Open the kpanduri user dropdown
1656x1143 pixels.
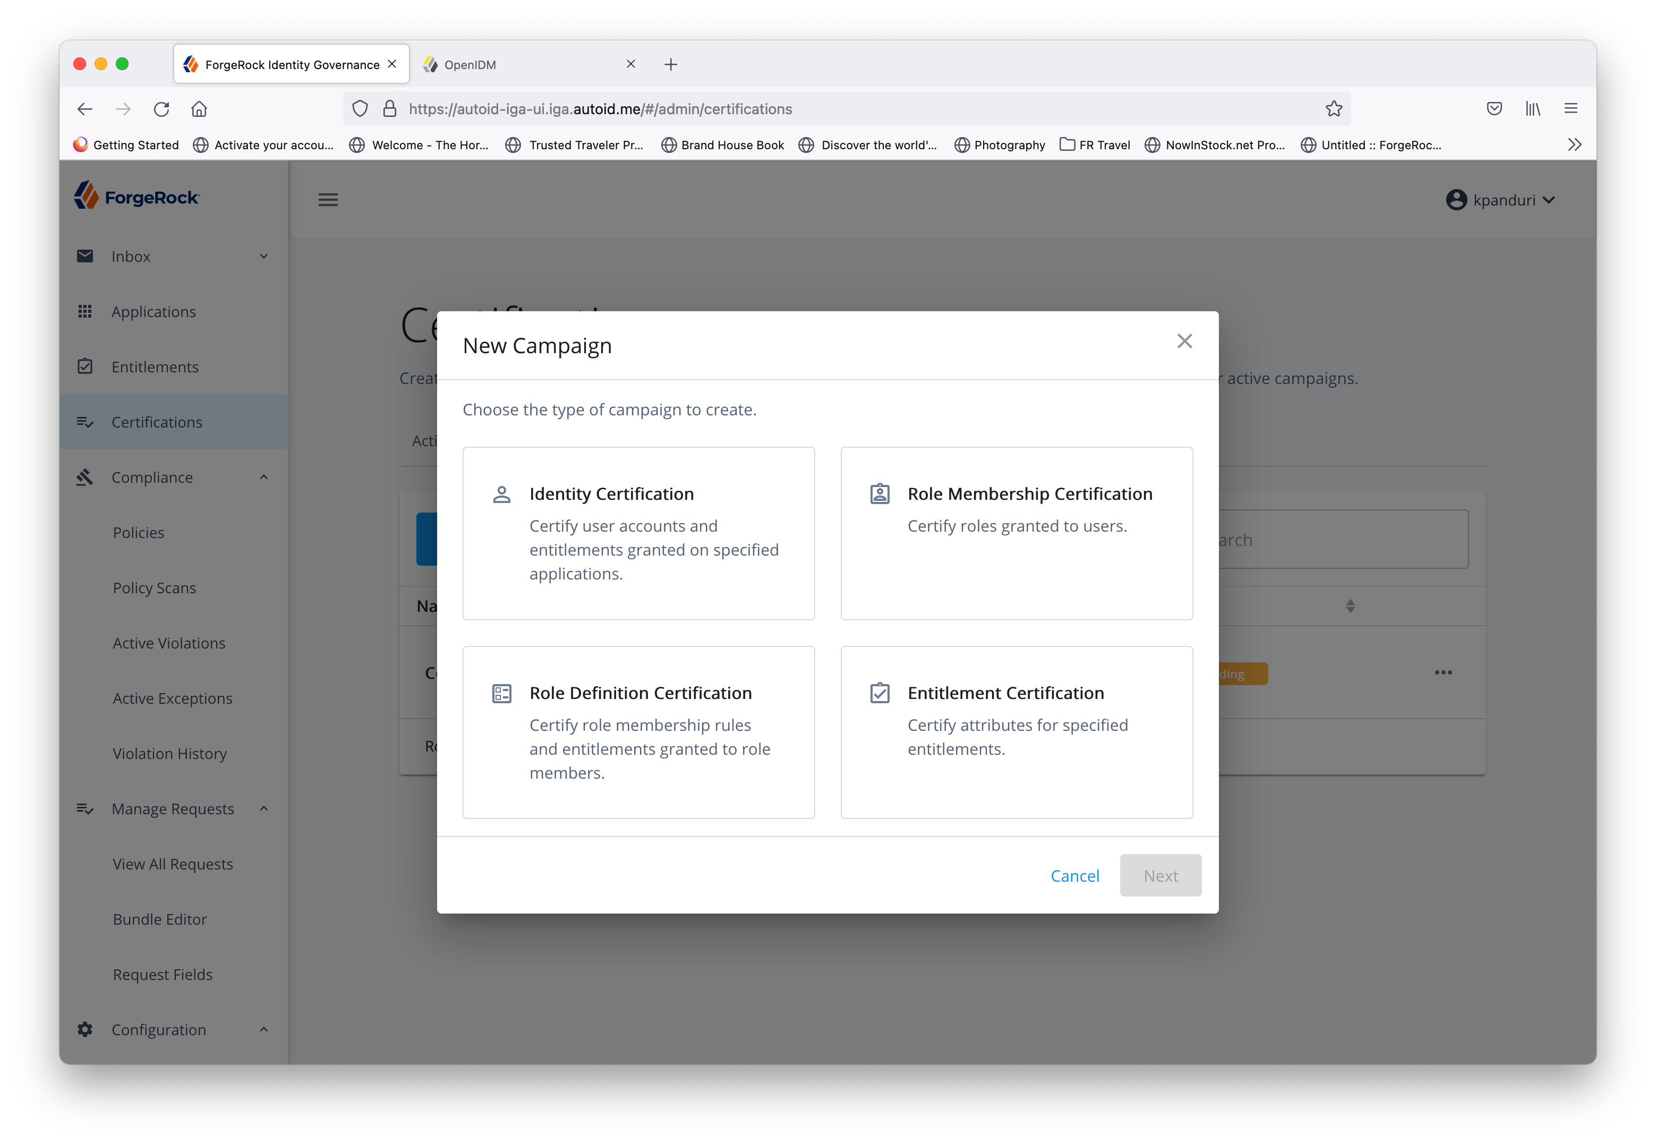coord(1500,200)
